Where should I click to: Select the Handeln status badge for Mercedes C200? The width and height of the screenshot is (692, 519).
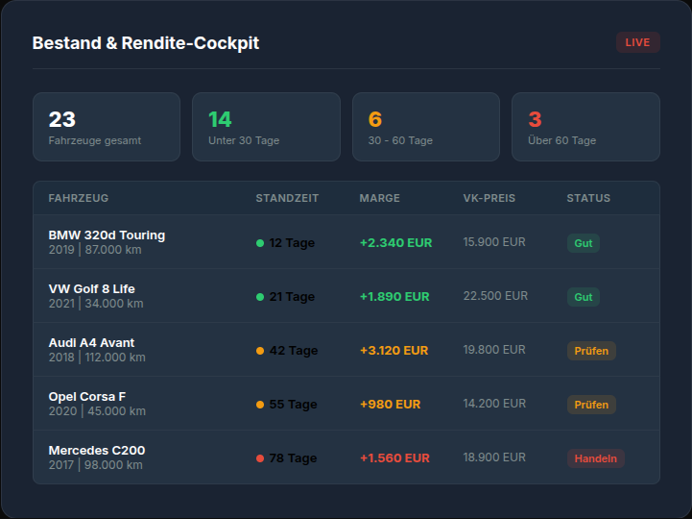pos(595,458)
